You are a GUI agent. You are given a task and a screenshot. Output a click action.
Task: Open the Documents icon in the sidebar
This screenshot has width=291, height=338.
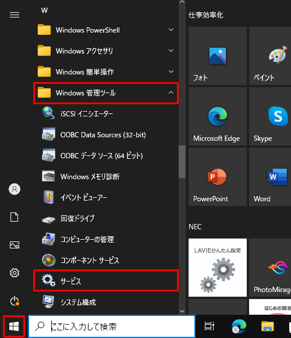pyautogui.click(x=15, y=217)
